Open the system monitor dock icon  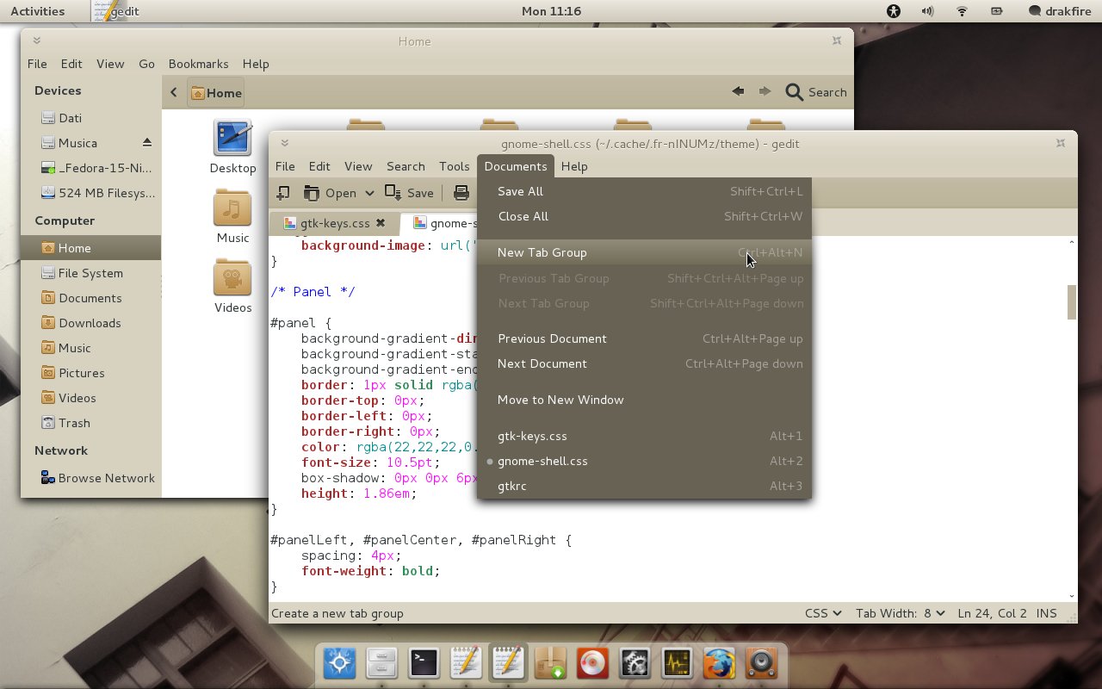coord(677,663)
